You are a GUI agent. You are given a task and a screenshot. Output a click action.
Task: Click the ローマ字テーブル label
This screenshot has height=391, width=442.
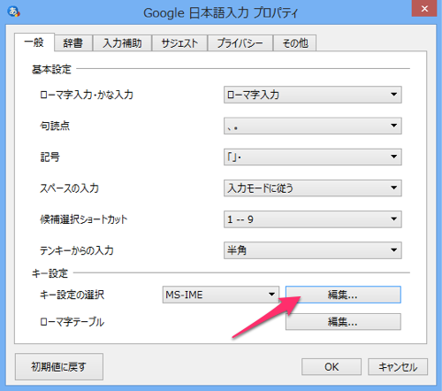(72, 322)
